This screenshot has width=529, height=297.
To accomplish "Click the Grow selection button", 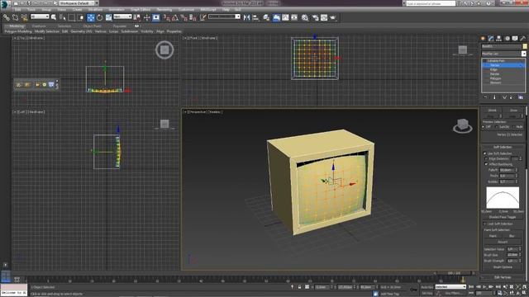I will click(x=513, y=110).
